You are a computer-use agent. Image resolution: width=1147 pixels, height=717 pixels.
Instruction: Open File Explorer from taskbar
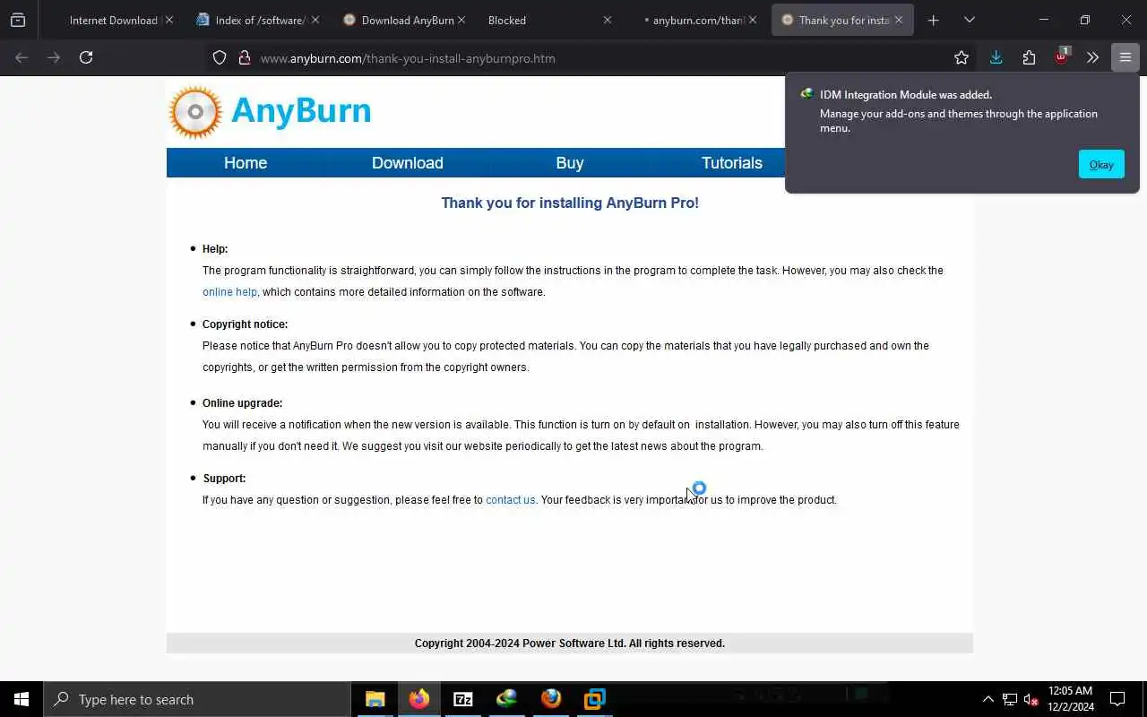point(375,699)
